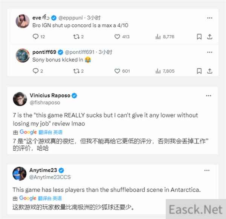The width and height of the screenshot is (226, 219).
Task: Visit the @fishraposo profile handle
Action: point(45,103)
